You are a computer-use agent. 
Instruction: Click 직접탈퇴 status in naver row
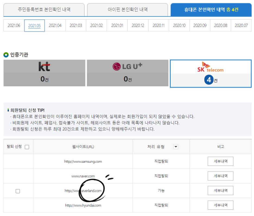(161, 176)
